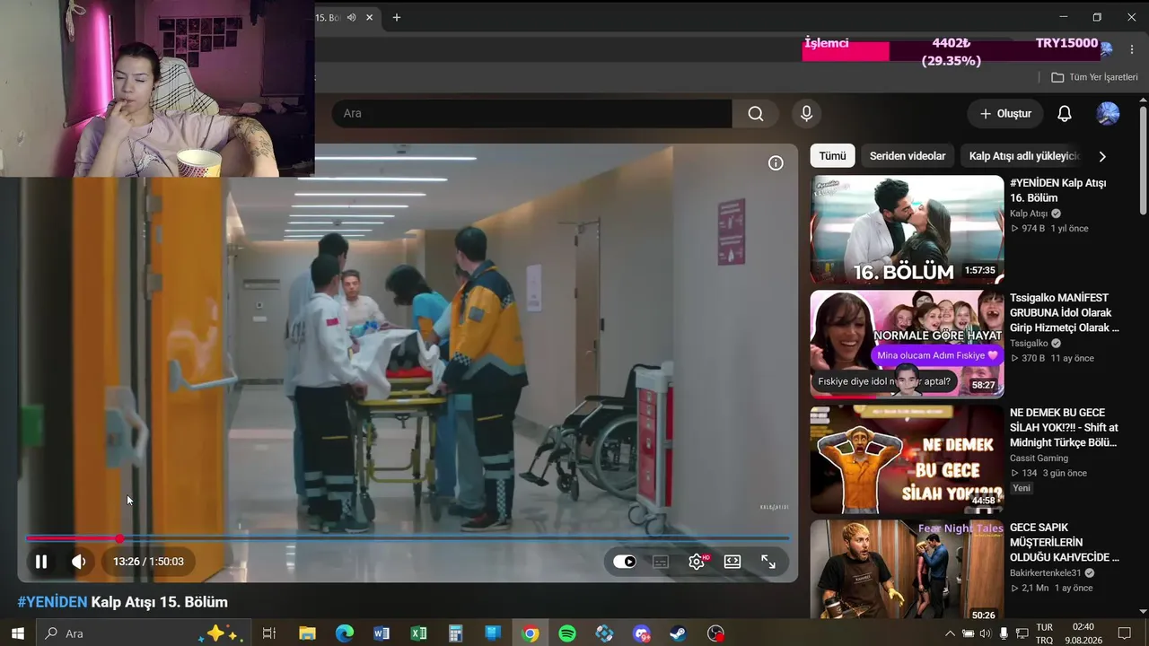Open the NE DEMEK BU GECE SİLAH YOK video title

1065,427
